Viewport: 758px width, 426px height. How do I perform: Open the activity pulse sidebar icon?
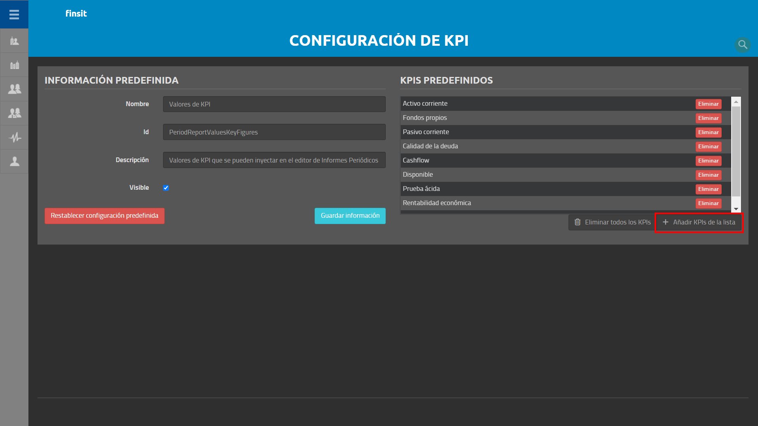point(14,137)
